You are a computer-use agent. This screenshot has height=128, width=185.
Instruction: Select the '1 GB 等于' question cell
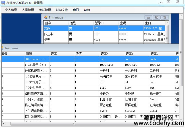click(37, 65)
